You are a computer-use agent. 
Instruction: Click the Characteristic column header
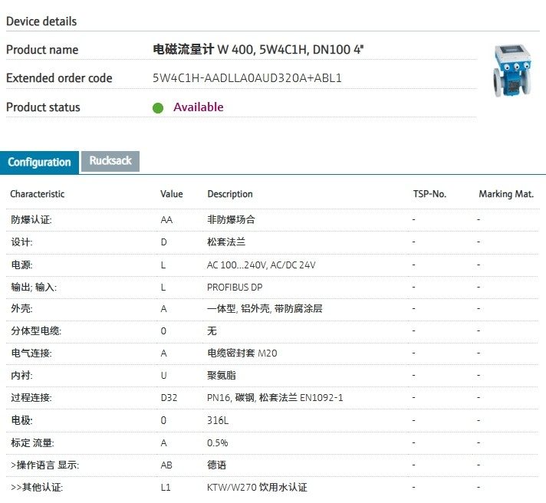pyautogui.click(x=38, y=194)
